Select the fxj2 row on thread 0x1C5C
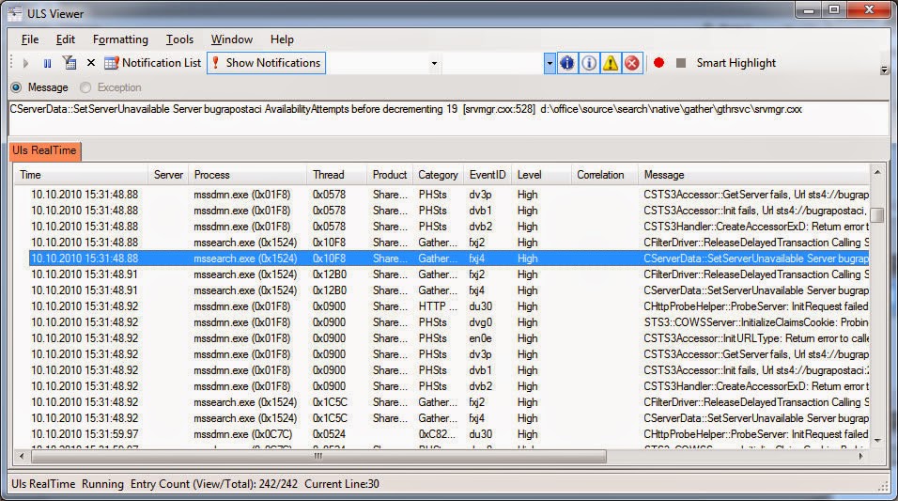 tap(449, 402)
